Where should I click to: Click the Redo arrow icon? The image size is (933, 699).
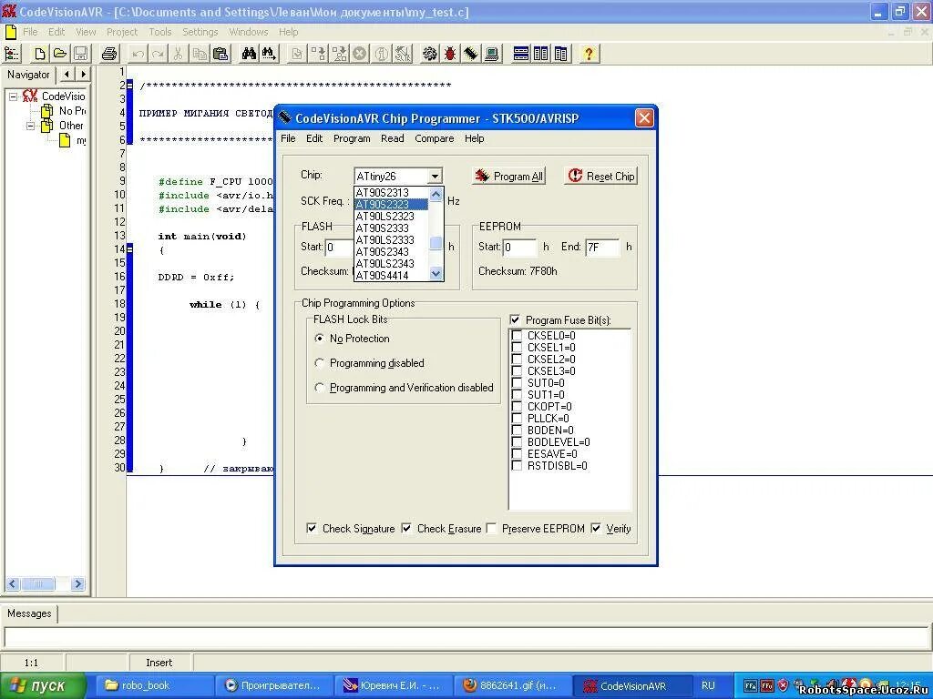158,54
